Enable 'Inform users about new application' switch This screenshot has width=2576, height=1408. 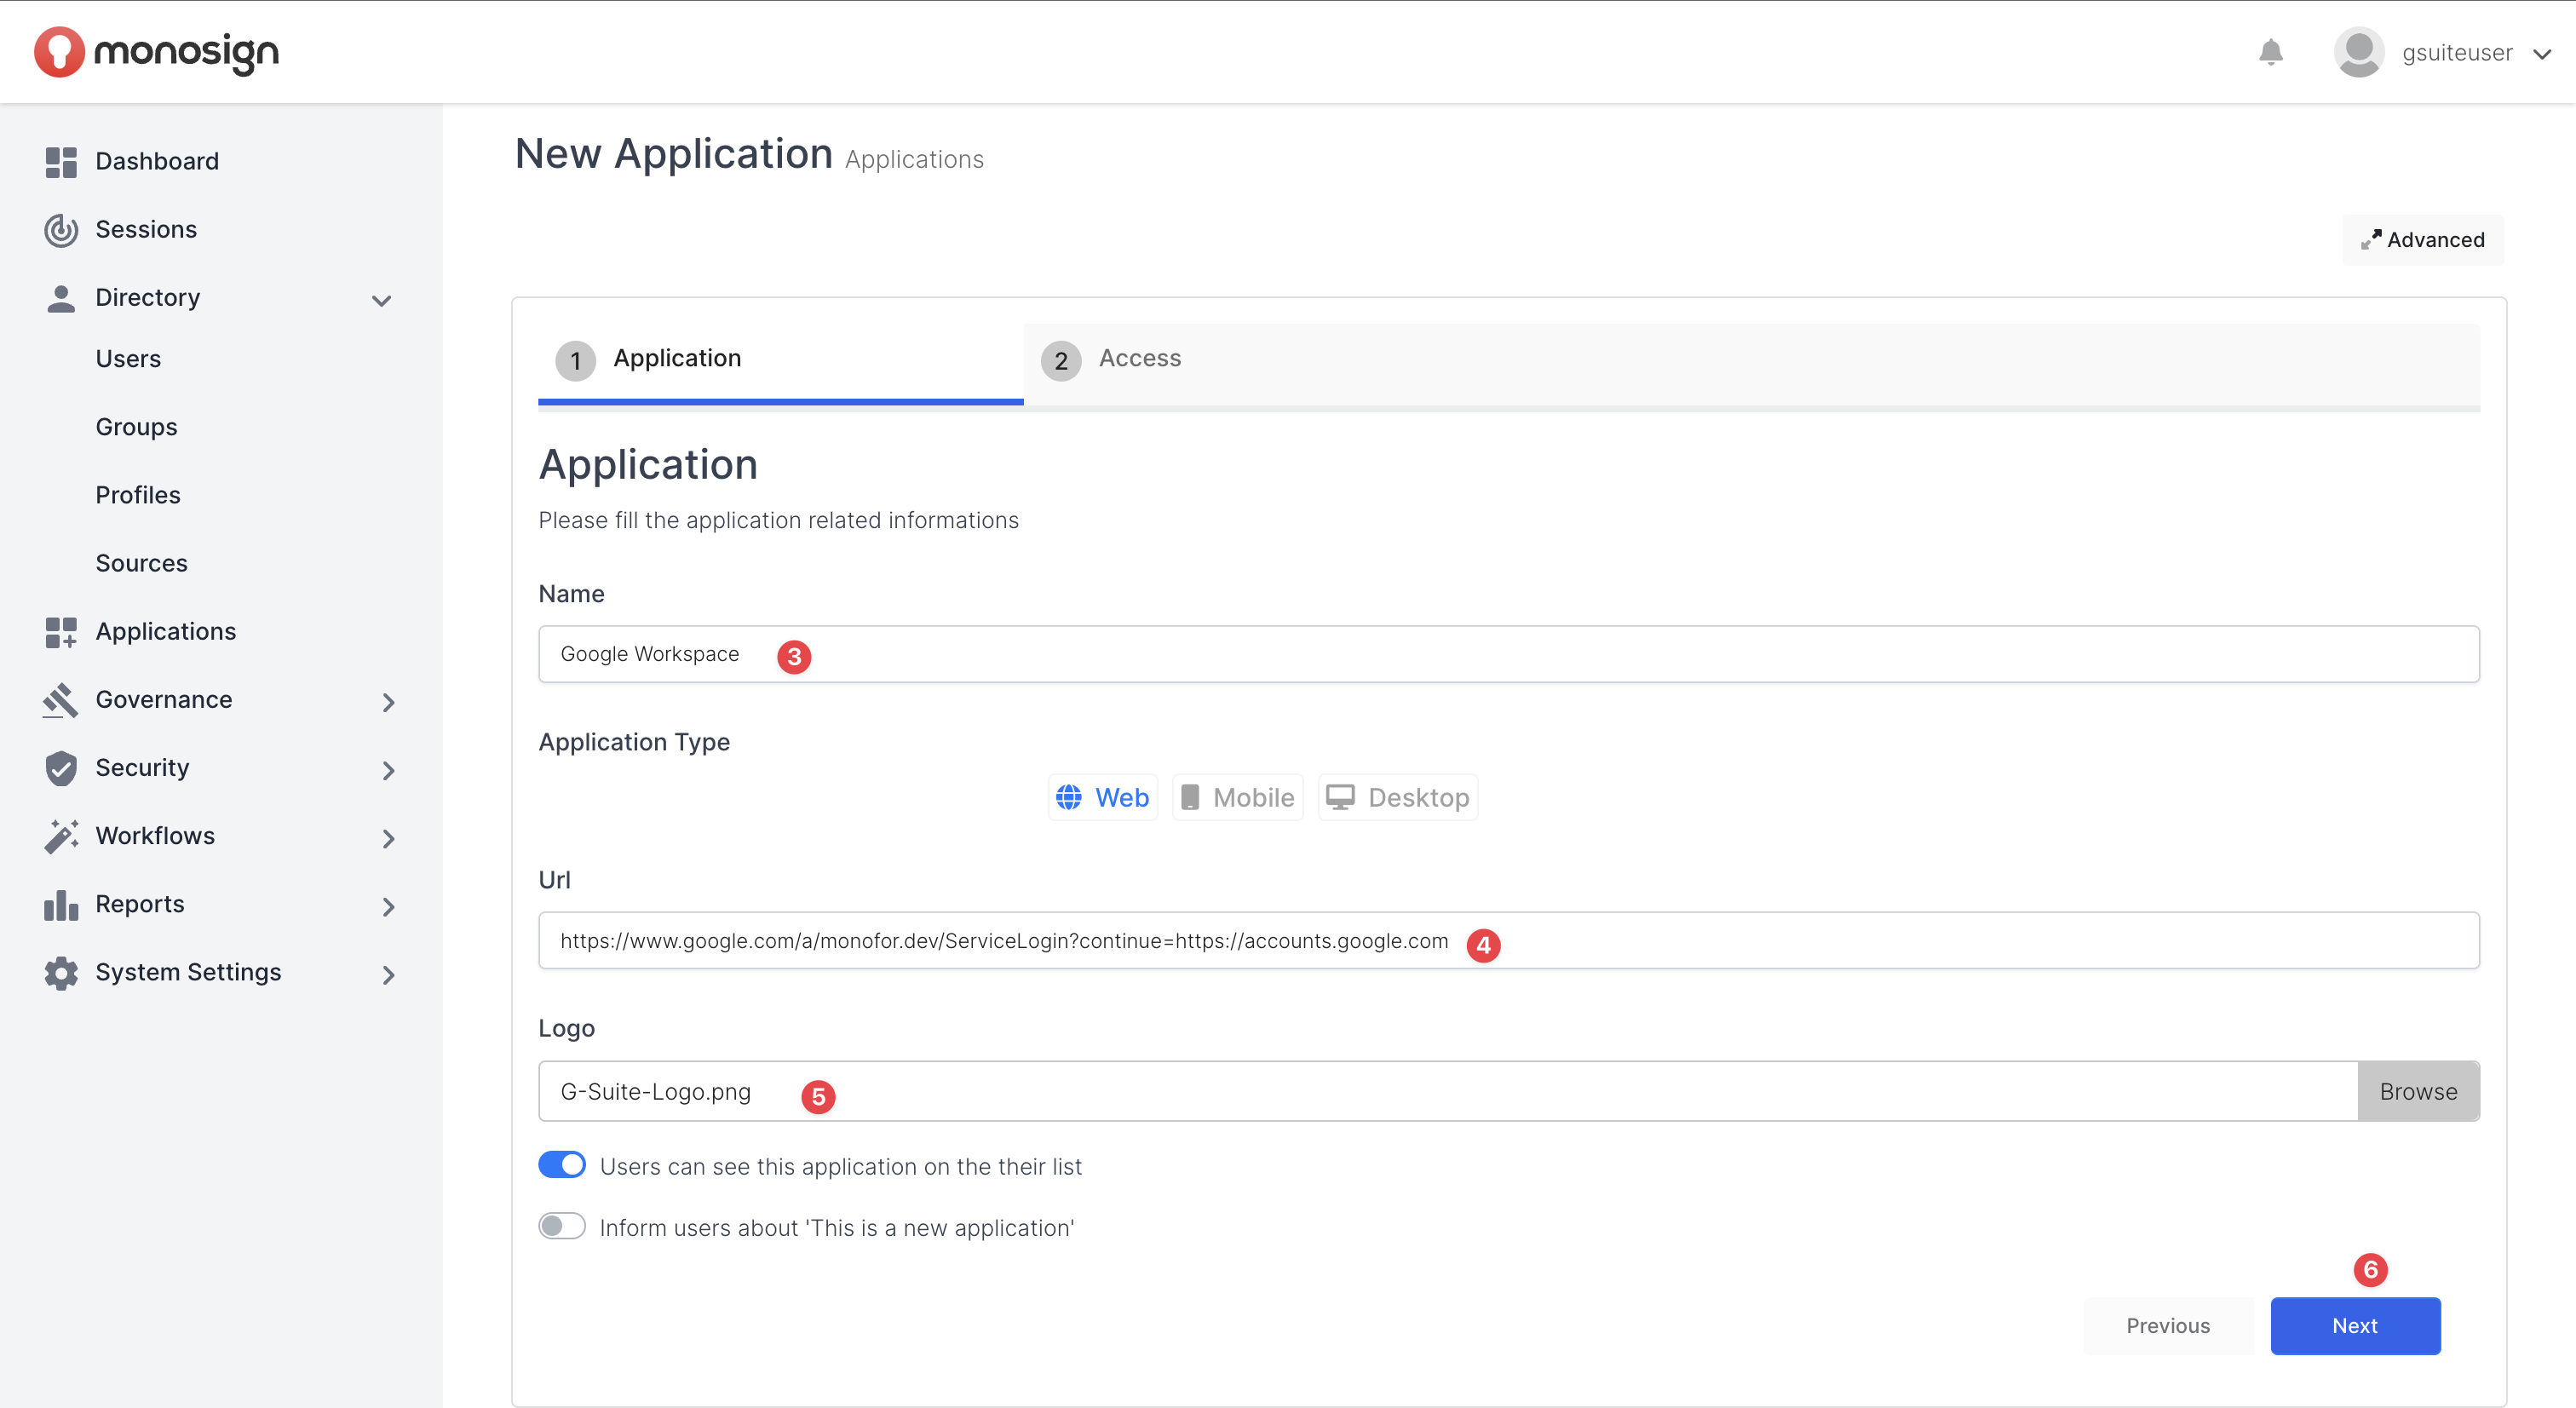[x=562, y=1226]
